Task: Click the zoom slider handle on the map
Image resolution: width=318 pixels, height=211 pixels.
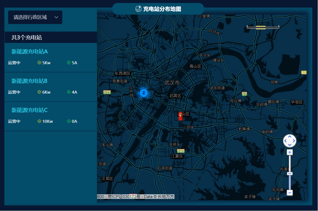Action: pyautogui.click(x=290, y=173)
